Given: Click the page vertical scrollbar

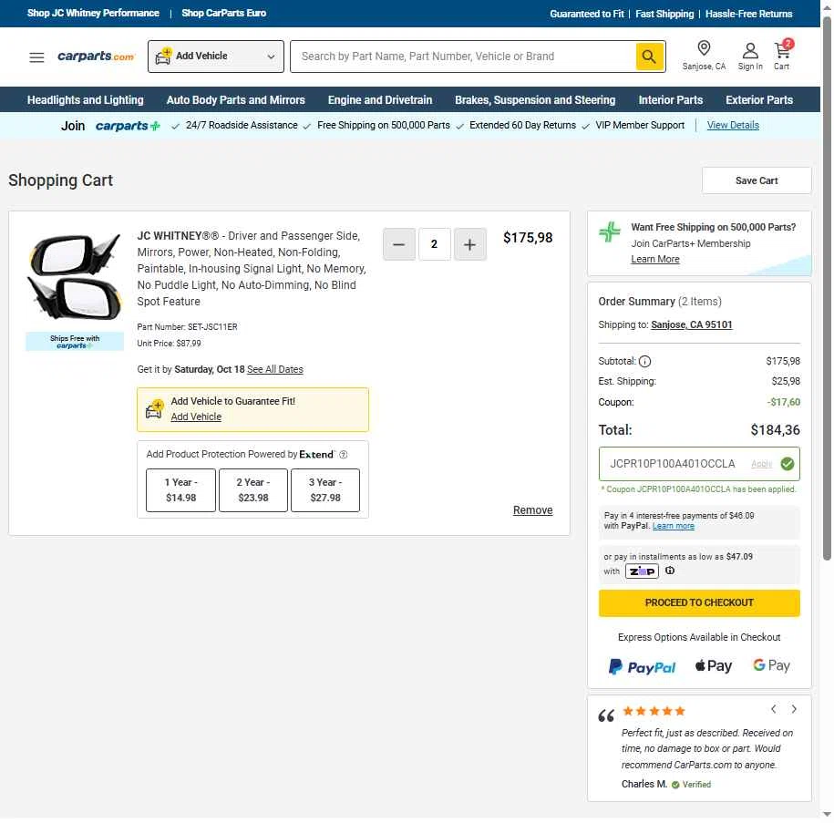Looking at the screenshot, I should 827,287.
